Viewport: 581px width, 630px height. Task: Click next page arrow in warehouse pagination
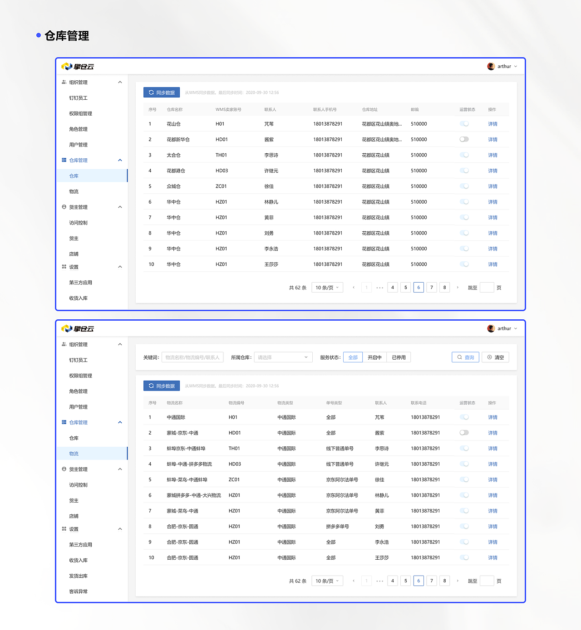click(x=458, y=288)
